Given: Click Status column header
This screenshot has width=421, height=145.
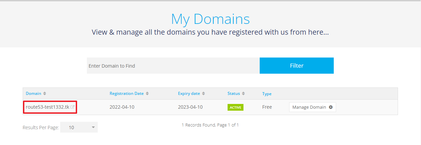Looking at the screenshot, I should [234, 94].
